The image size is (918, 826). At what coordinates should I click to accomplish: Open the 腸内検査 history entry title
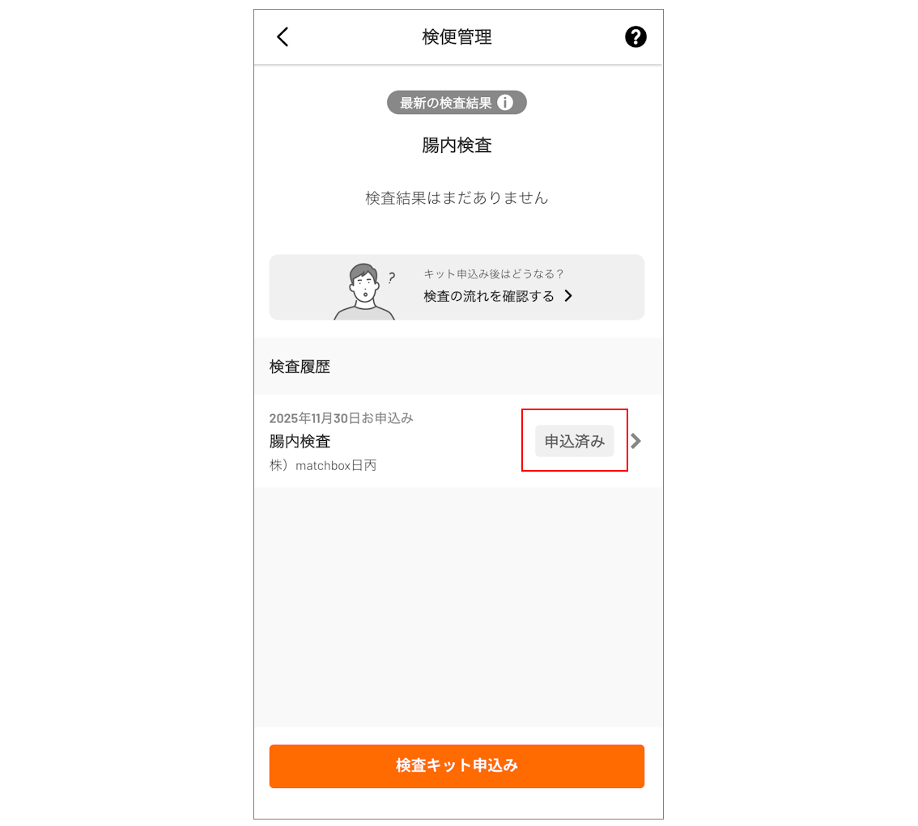click(x=300, y=441)
